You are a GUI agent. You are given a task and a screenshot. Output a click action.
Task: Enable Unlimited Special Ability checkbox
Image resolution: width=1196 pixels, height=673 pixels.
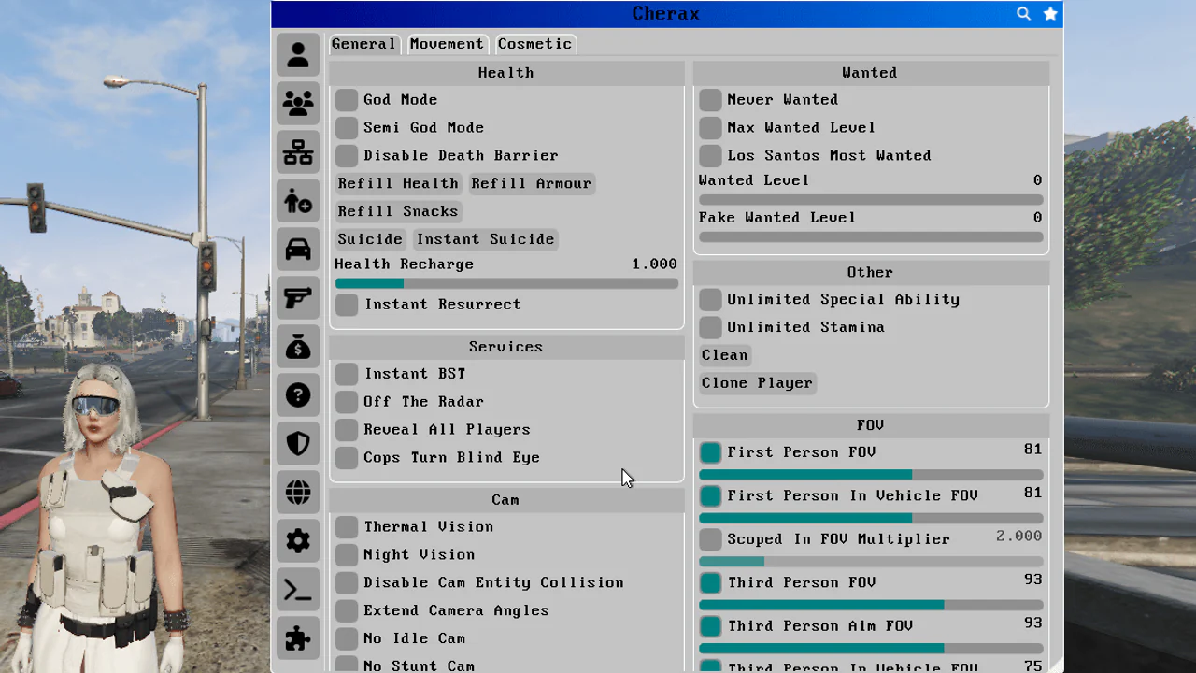tap(710, 300)
